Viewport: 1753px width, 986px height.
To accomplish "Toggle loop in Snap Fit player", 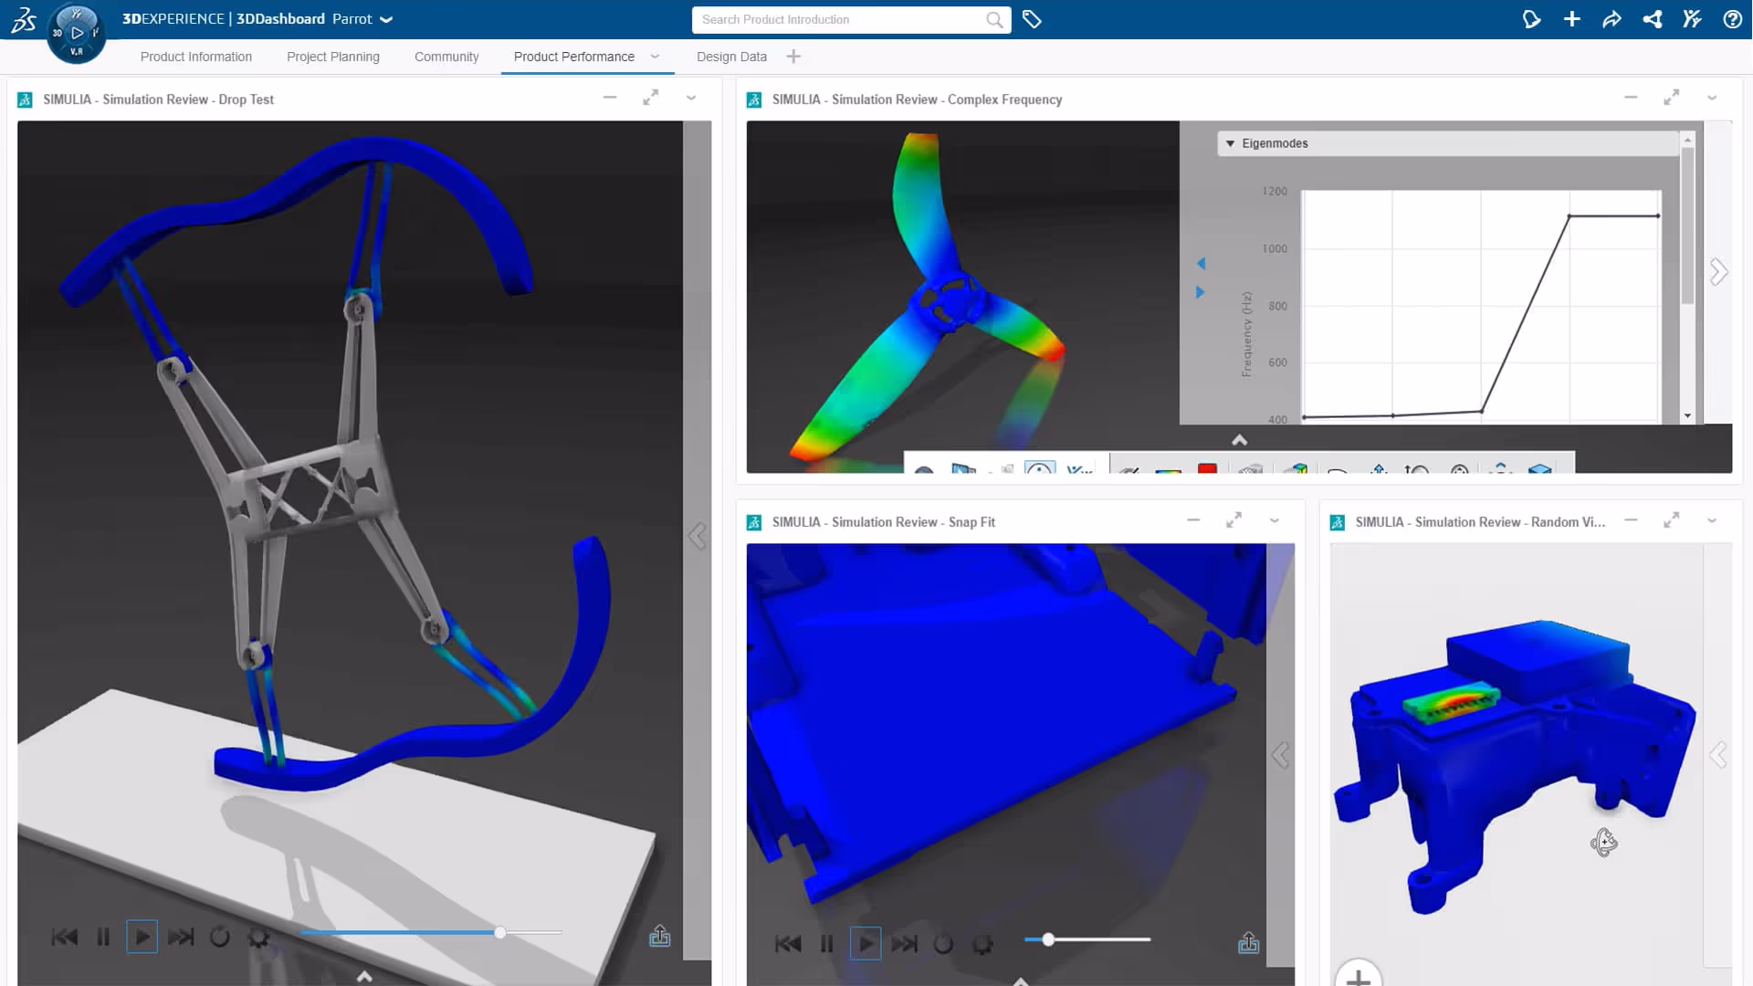I will pos(943,943).
